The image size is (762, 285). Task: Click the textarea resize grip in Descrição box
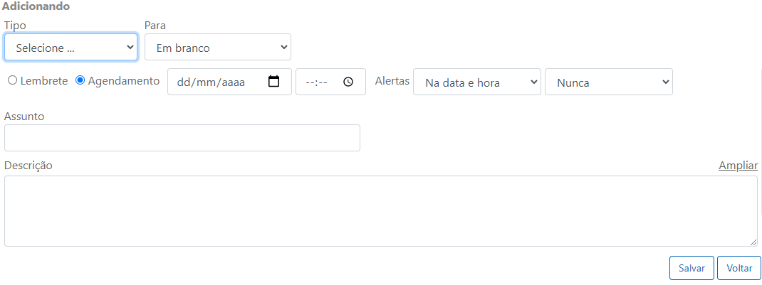[x=753, y=242]
